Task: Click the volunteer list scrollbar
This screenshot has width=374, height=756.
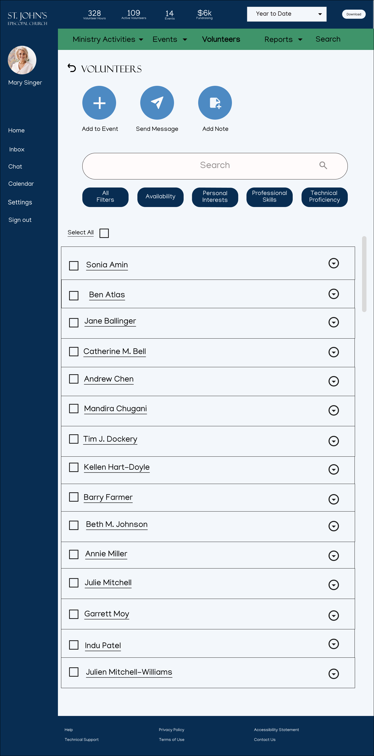Action: click(364, 274)
